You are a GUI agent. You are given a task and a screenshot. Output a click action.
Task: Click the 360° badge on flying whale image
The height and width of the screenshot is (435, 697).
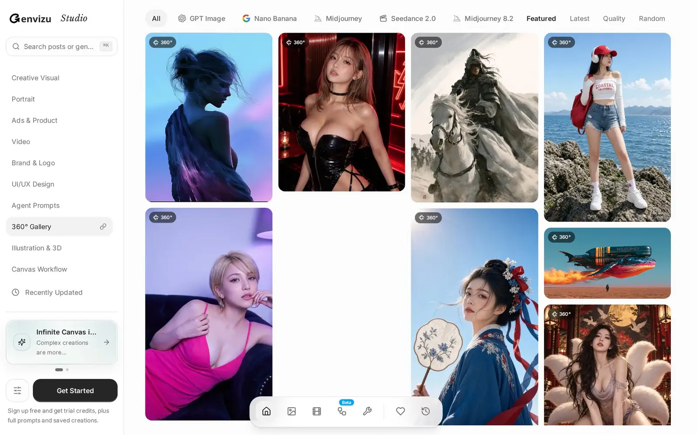(x=561, y=237)
